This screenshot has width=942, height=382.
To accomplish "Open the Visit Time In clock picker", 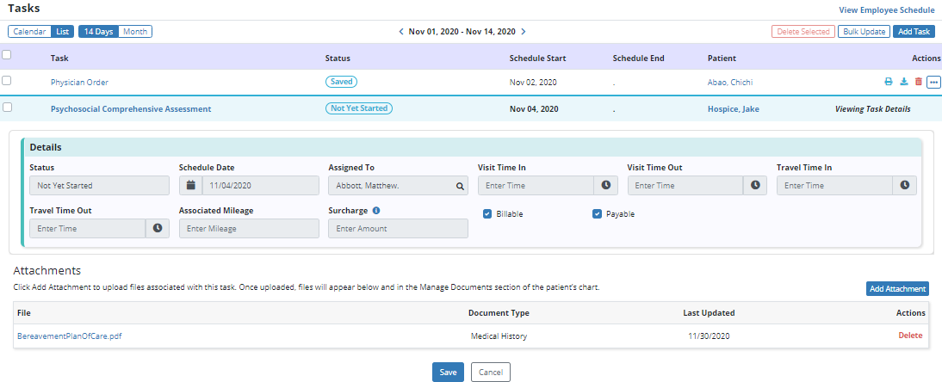I will click(x=605, y=185).
